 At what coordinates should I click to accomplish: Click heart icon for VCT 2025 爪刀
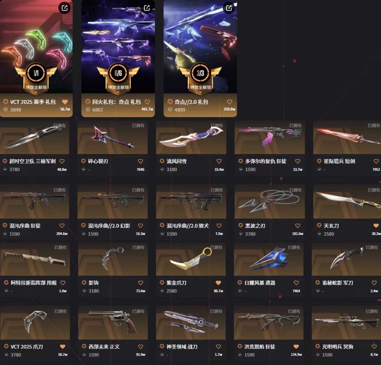pos(62,347)
